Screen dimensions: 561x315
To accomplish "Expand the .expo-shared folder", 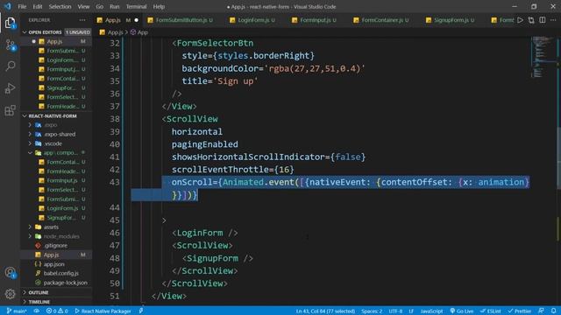I will coord(60,134).
